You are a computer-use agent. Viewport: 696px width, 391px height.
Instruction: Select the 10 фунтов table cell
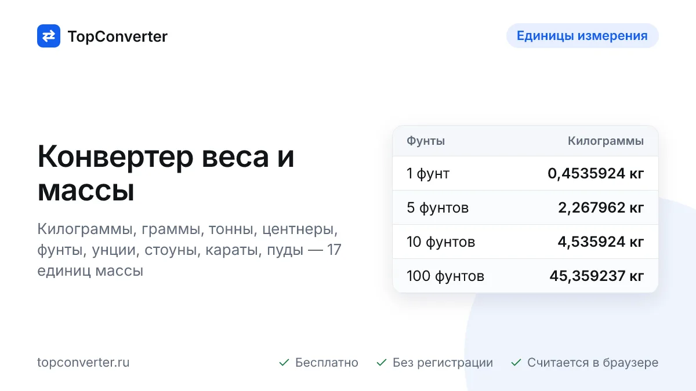click(x=441, y=242)
